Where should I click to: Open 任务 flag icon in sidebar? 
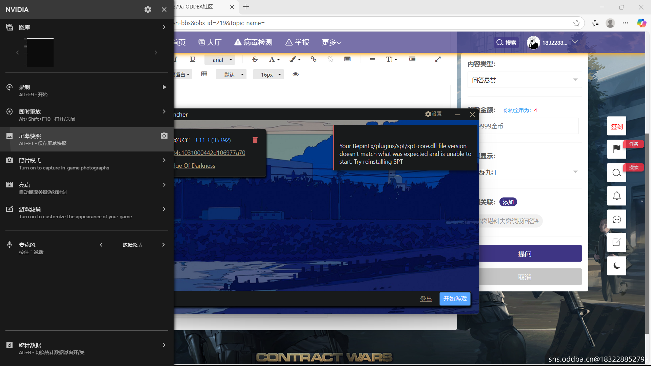pyautogui.click(x=617, y=149)
